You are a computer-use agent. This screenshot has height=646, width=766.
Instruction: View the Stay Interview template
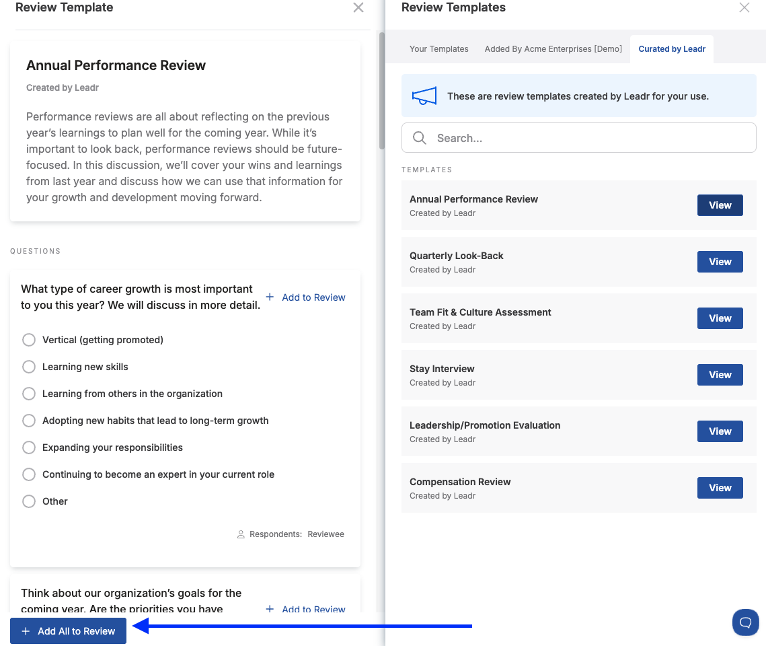(x=720, y=375)
